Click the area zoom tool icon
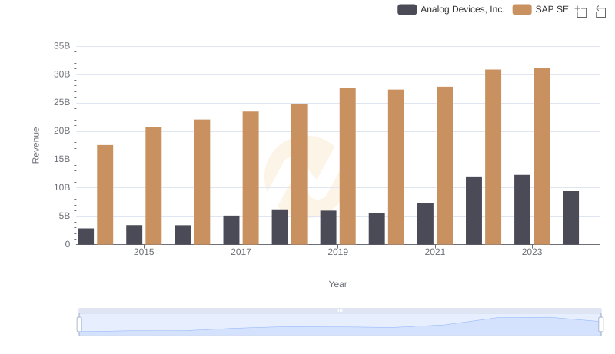The width and height of the screenshot is (615, 354). point(581,12)
